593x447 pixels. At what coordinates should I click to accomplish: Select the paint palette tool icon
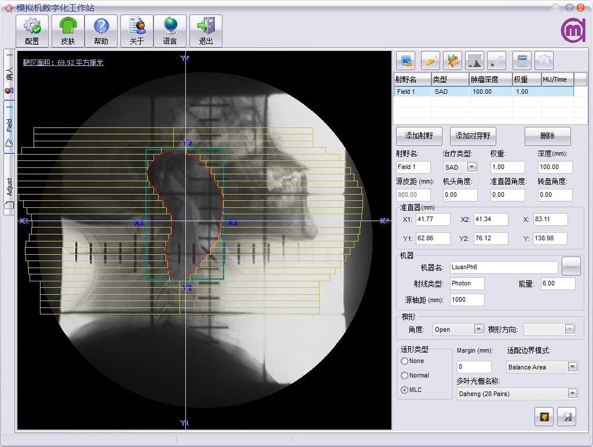point(430,61)
